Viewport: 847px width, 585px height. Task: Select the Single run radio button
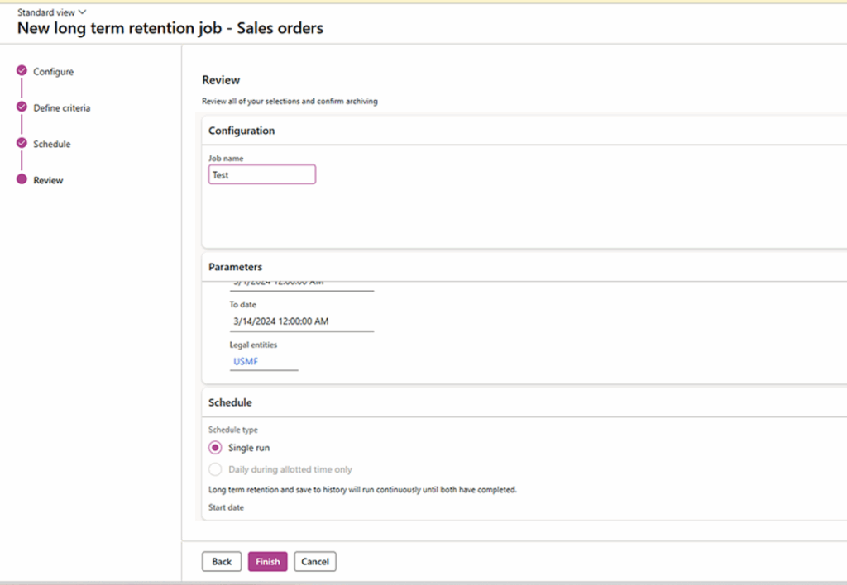coord(215,448)
